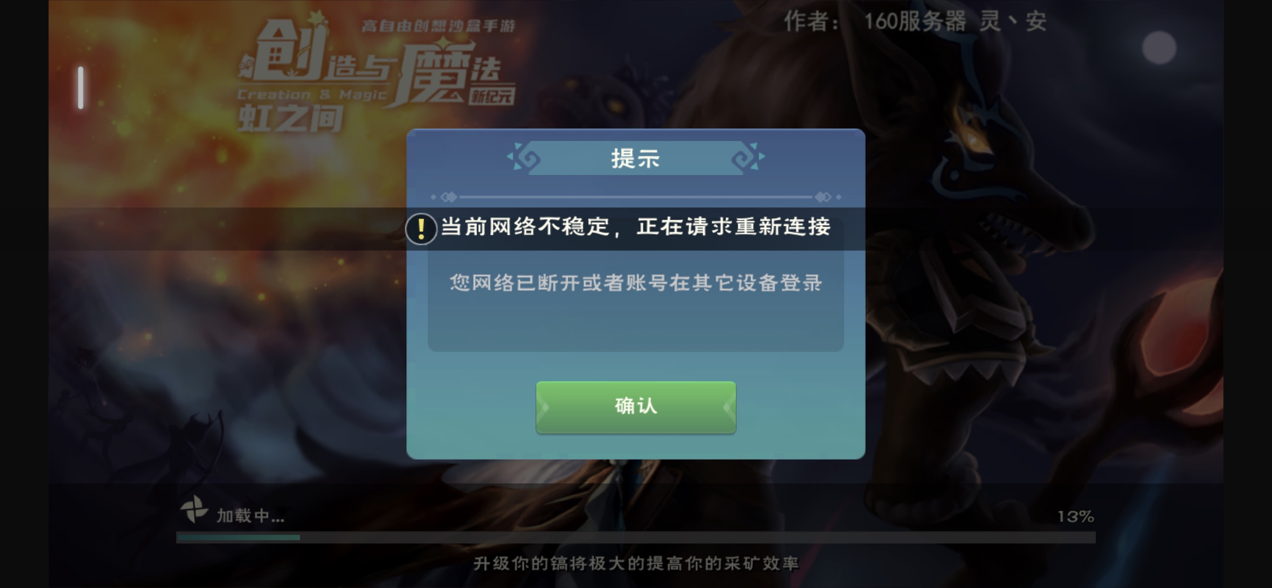Click the 新纪元 badge on the logo
This screenshot has width=1272, height=588.
(x=491, y=96)
